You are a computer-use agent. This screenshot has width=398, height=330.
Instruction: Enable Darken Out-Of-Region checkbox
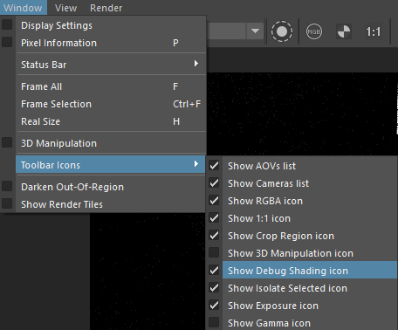pyautogui.click(x=7, y=186)
